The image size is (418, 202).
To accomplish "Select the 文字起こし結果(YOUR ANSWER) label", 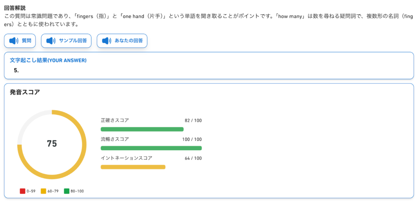I will pyautogui.click(x=48, y=60).
